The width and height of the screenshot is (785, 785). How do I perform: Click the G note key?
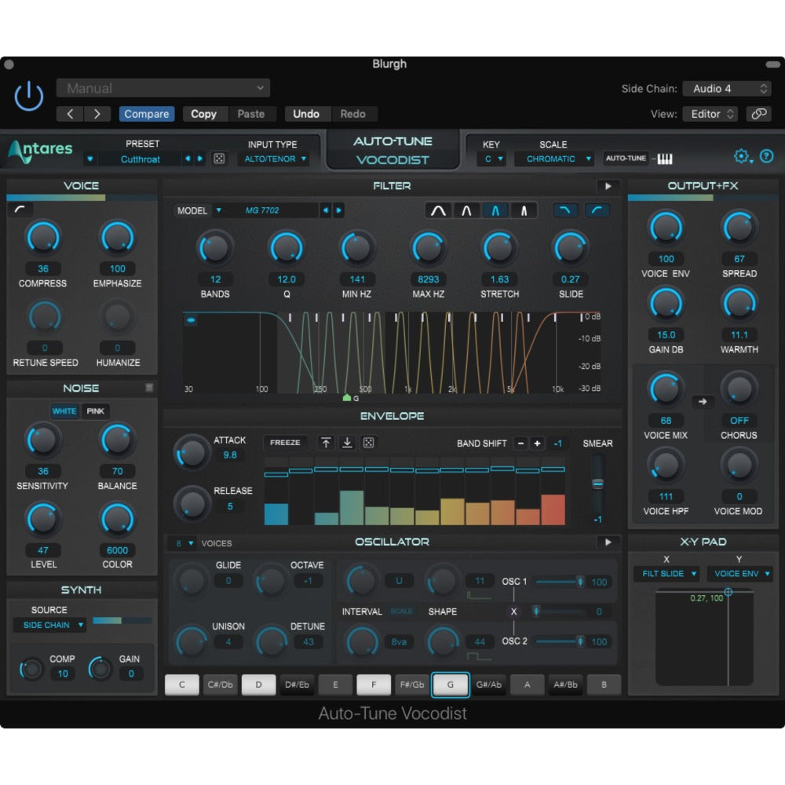click(451, 685)
